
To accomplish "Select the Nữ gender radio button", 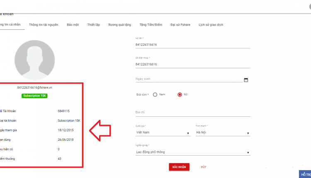I will [180, 95].
